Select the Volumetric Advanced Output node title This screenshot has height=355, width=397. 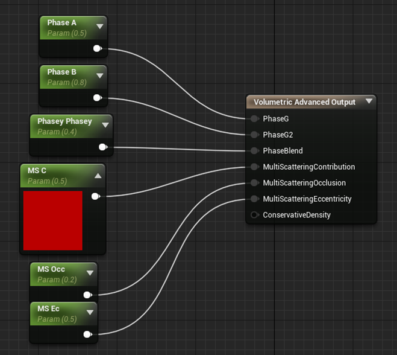point(305,102)
